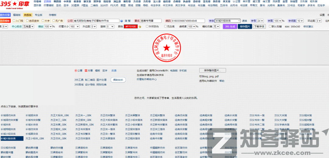Enable the 入门级 checkbox

pyautogui.click(x=14, y=21)
